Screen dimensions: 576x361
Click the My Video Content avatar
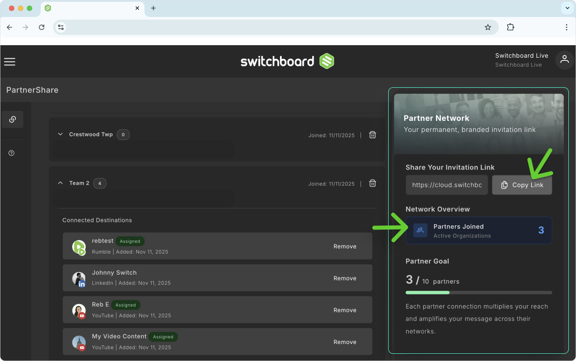tap(79, 342)
